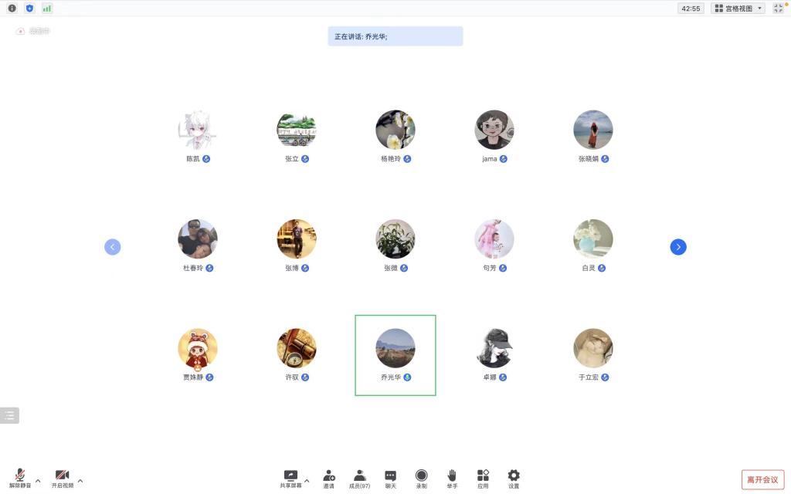Raise hand with 举手 icon
This screenshot has width=791, height=494.
pyautogui.click(x=452, y=479)
